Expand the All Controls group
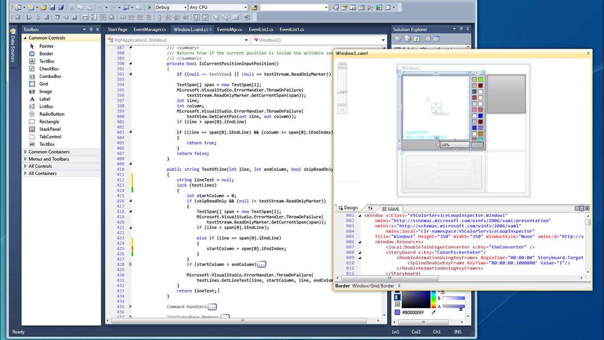This screenshot has width=604, height=340. coord(25,166)
